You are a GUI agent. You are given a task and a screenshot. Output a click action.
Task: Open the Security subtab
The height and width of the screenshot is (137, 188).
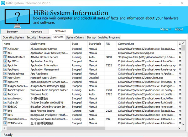tap(31, 38)
